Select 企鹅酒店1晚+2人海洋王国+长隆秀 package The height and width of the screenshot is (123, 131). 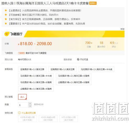74,82
